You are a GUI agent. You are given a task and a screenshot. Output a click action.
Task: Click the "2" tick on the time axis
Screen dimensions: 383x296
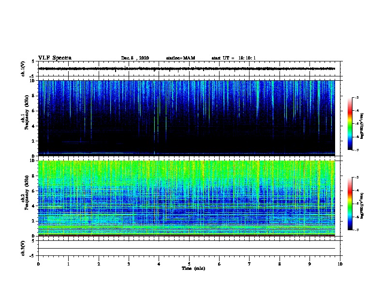pyautogui.click(x=99, y=264)
